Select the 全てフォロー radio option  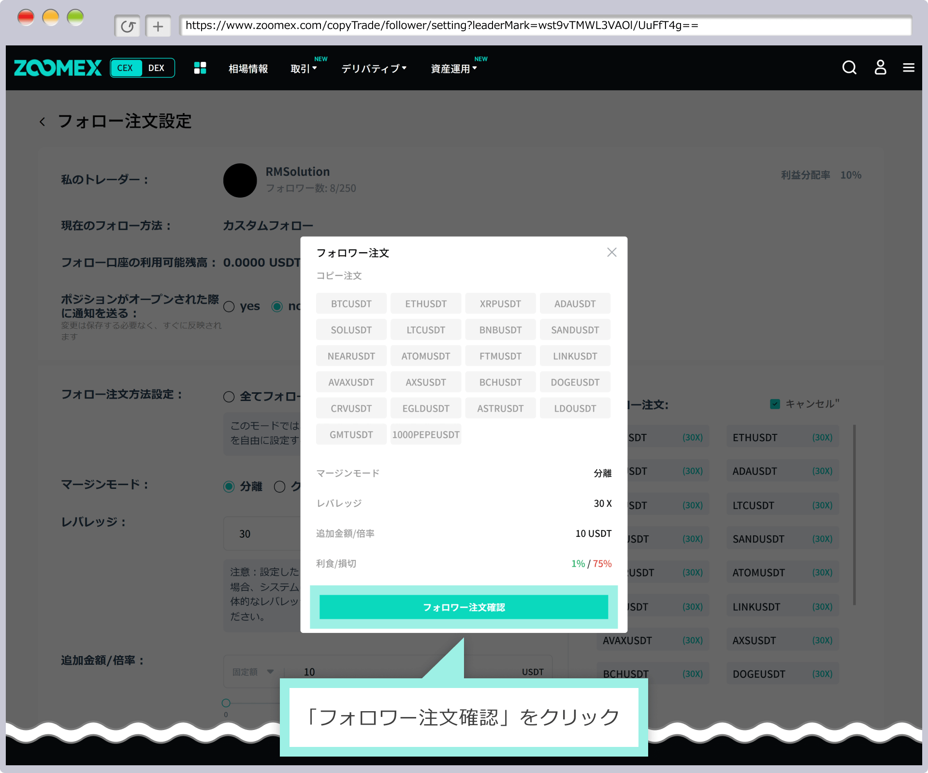tap(229, 397)
